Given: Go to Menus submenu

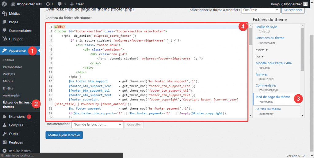Looking at the screenshot, I should pyautogui.click(x=8, y=81).
